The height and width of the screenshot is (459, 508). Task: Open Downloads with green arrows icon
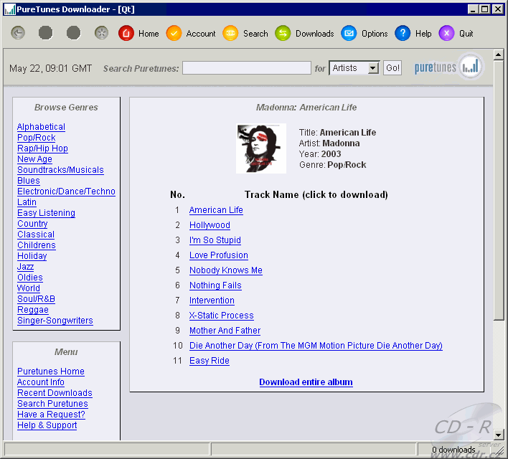pos(283,33)
